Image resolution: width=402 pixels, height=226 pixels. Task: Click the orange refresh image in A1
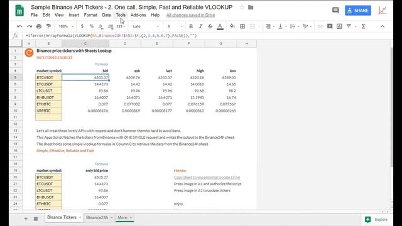tap(29, 53)
